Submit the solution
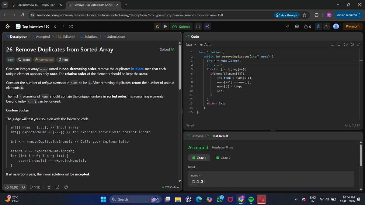This screenshot has height=205, width=365. pyautogui.click(x=181, y=26)
